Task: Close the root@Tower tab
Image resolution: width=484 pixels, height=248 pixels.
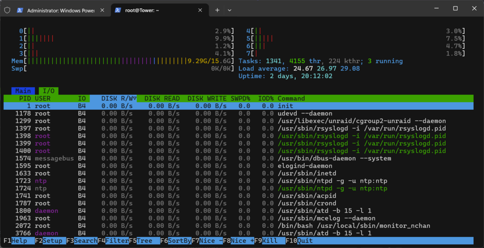Action: coord(200,10)
